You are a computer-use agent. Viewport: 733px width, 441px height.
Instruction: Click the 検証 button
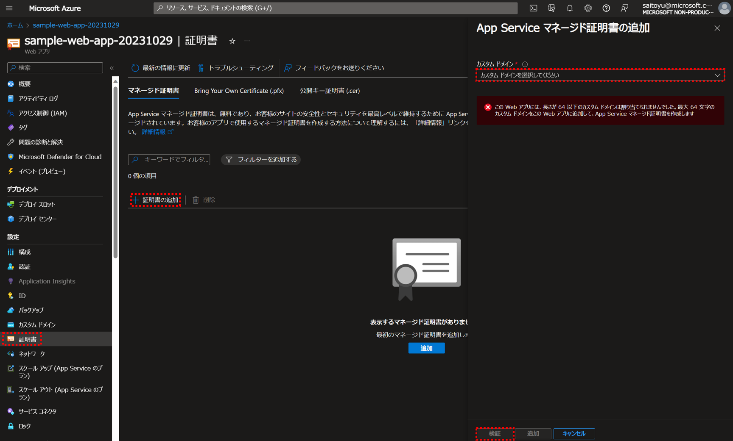click(495, 433)
